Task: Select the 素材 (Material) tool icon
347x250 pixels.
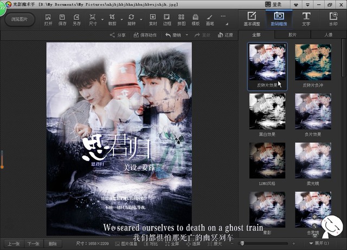Action: [153, 20]
